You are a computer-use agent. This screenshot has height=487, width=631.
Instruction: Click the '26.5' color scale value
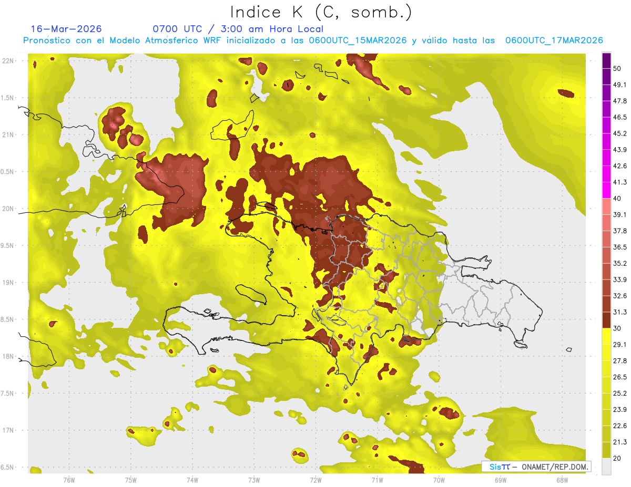[x=619, y=377]
